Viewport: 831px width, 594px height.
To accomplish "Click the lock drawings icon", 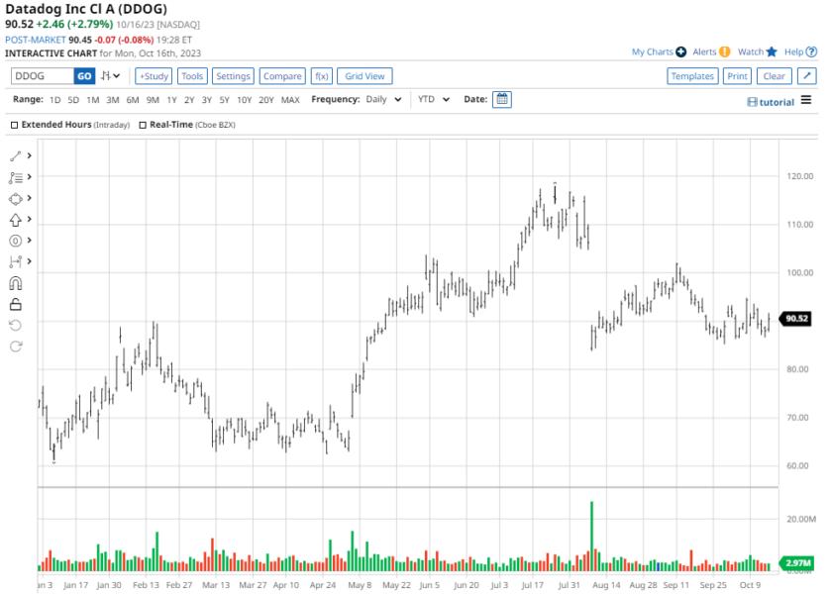I will (x=16, y=304).
